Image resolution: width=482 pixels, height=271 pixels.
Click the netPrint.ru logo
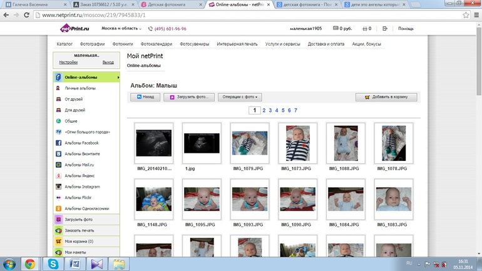(73, 28)
